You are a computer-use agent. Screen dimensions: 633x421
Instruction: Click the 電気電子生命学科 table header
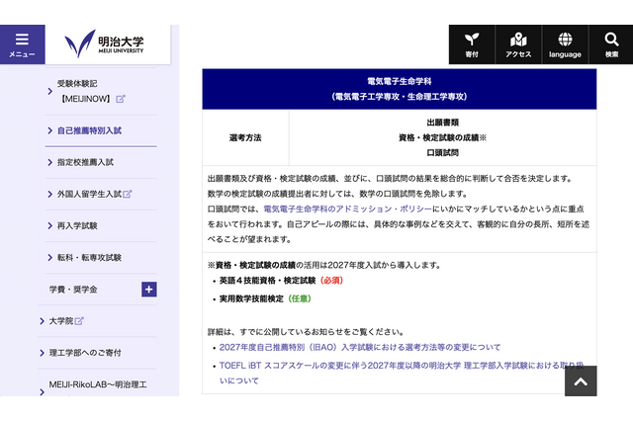(x=400, y=89)
